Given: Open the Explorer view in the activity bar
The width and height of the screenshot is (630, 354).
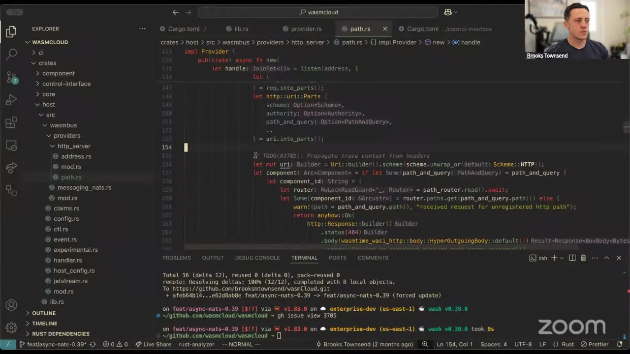Looking at the screenshot, I should pyautogui.click(x=11, y=32).
